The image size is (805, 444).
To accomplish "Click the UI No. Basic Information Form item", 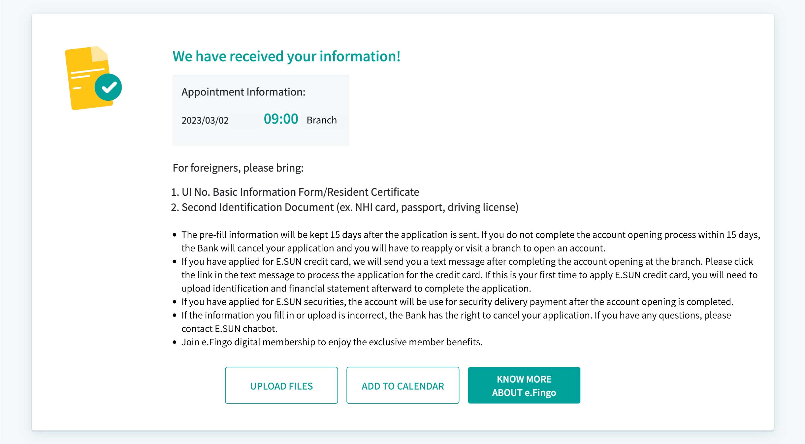I will pyautogui.click(x=295, y=192).
